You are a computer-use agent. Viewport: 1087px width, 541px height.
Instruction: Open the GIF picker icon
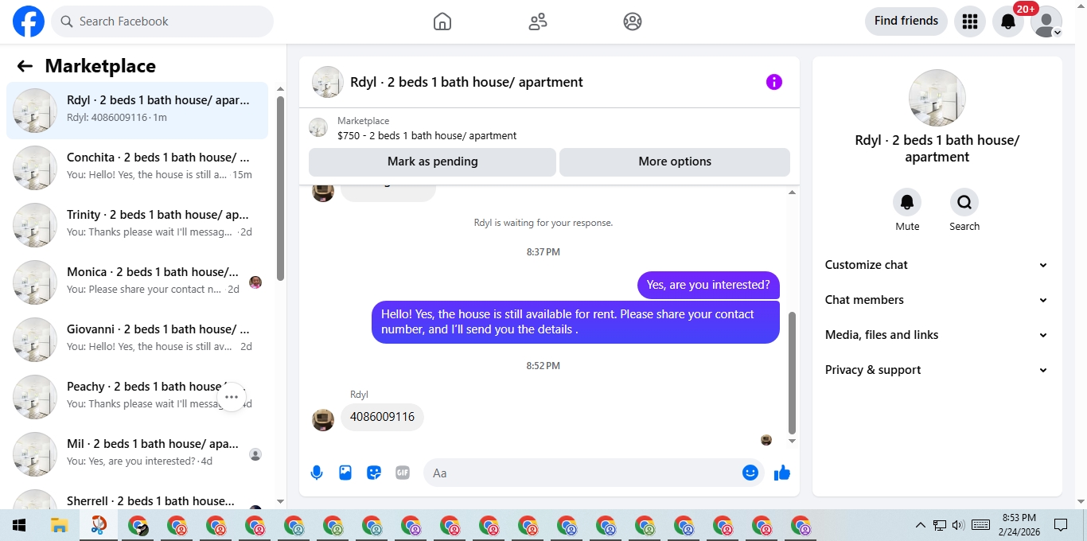point(403,473)
